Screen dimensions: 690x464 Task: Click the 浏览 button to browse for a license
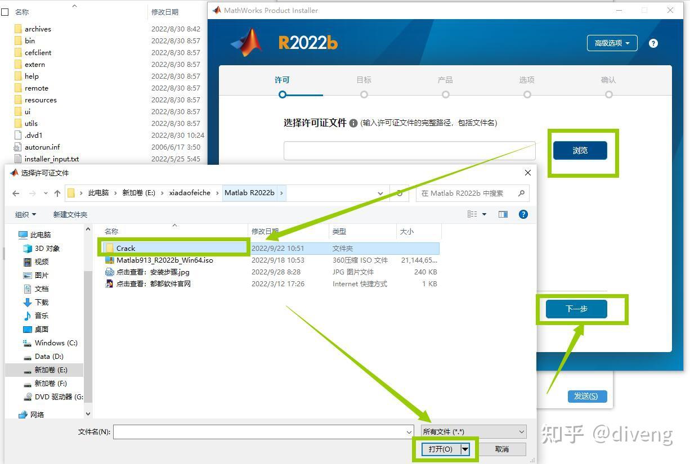[580, 150]
